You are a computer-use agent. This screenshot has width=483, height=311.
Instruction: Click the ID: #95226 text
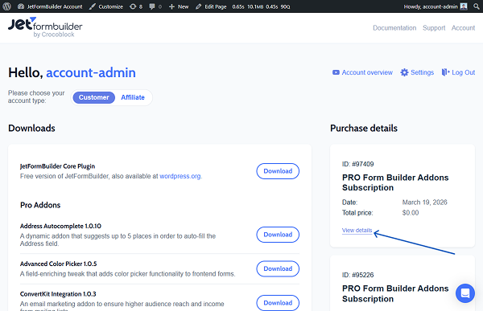point(357,275)
